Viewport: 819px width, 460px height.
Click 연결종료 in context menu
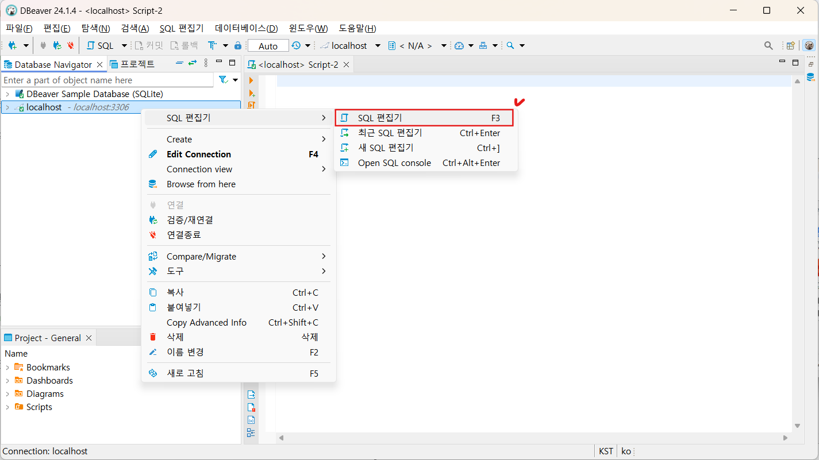pyautogui.click(x=239, y=234)
